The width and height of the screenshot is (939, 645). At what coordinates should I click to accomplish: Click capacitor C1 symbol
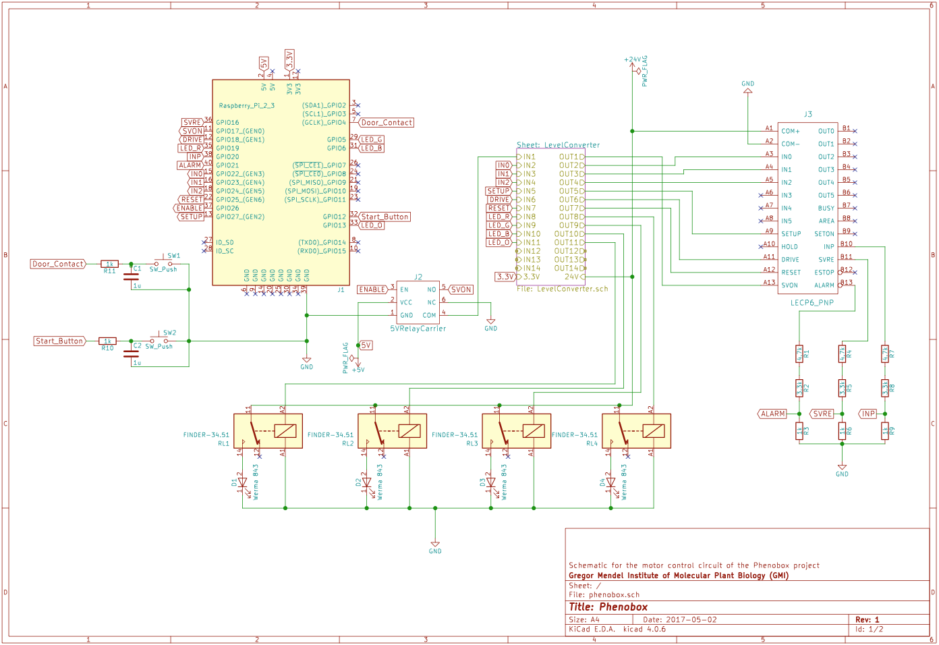pyautogui.click(x=131, y=276)
